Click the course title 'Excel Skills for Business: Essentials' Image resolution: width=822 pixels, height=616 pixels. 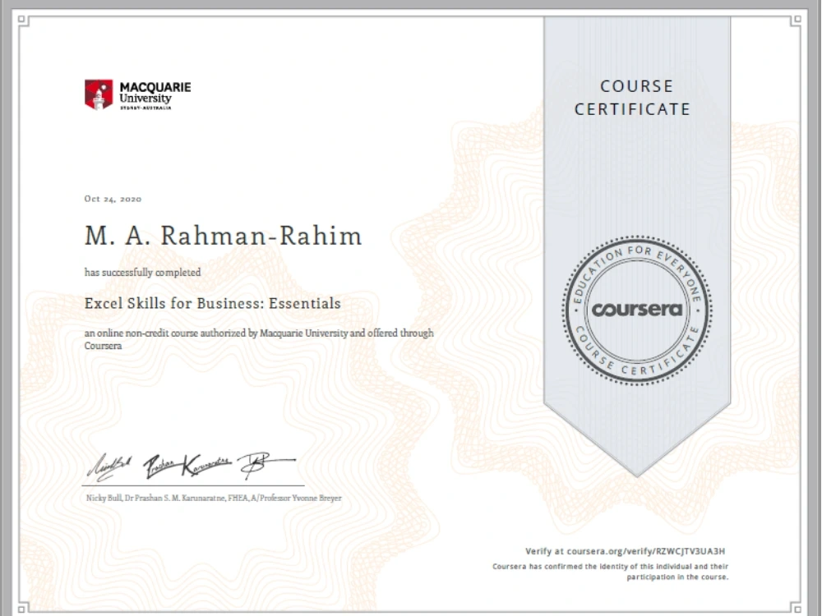pos(213,303)
